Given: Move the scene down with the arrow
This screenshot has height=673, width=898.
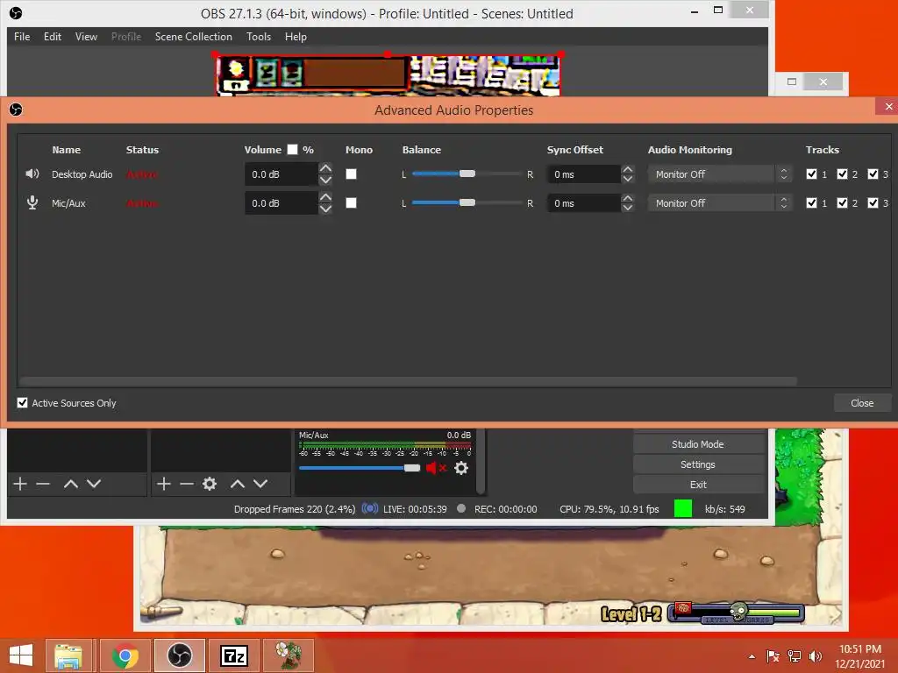Looking at the screenshot, I should coord(94,484).
